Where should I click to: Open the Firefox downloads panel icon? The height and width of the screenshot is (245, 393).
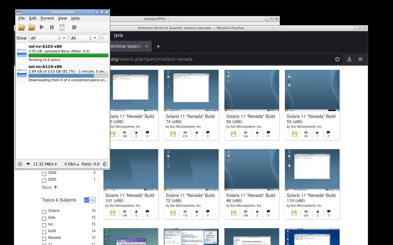[x=349, y=59]
